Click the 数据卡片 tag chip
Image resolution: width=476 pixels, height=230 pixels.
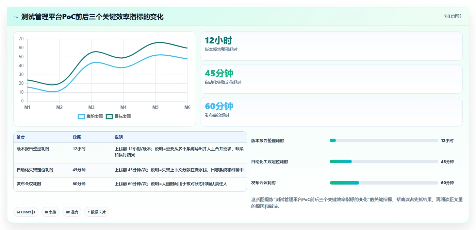pos(97,212)
